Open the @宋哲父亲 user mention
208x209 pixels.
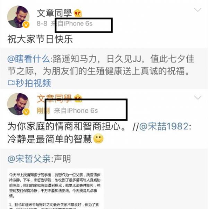[x=29, y=159]
